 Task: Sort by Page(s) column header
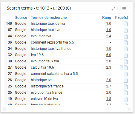click(x=122, y=18)
